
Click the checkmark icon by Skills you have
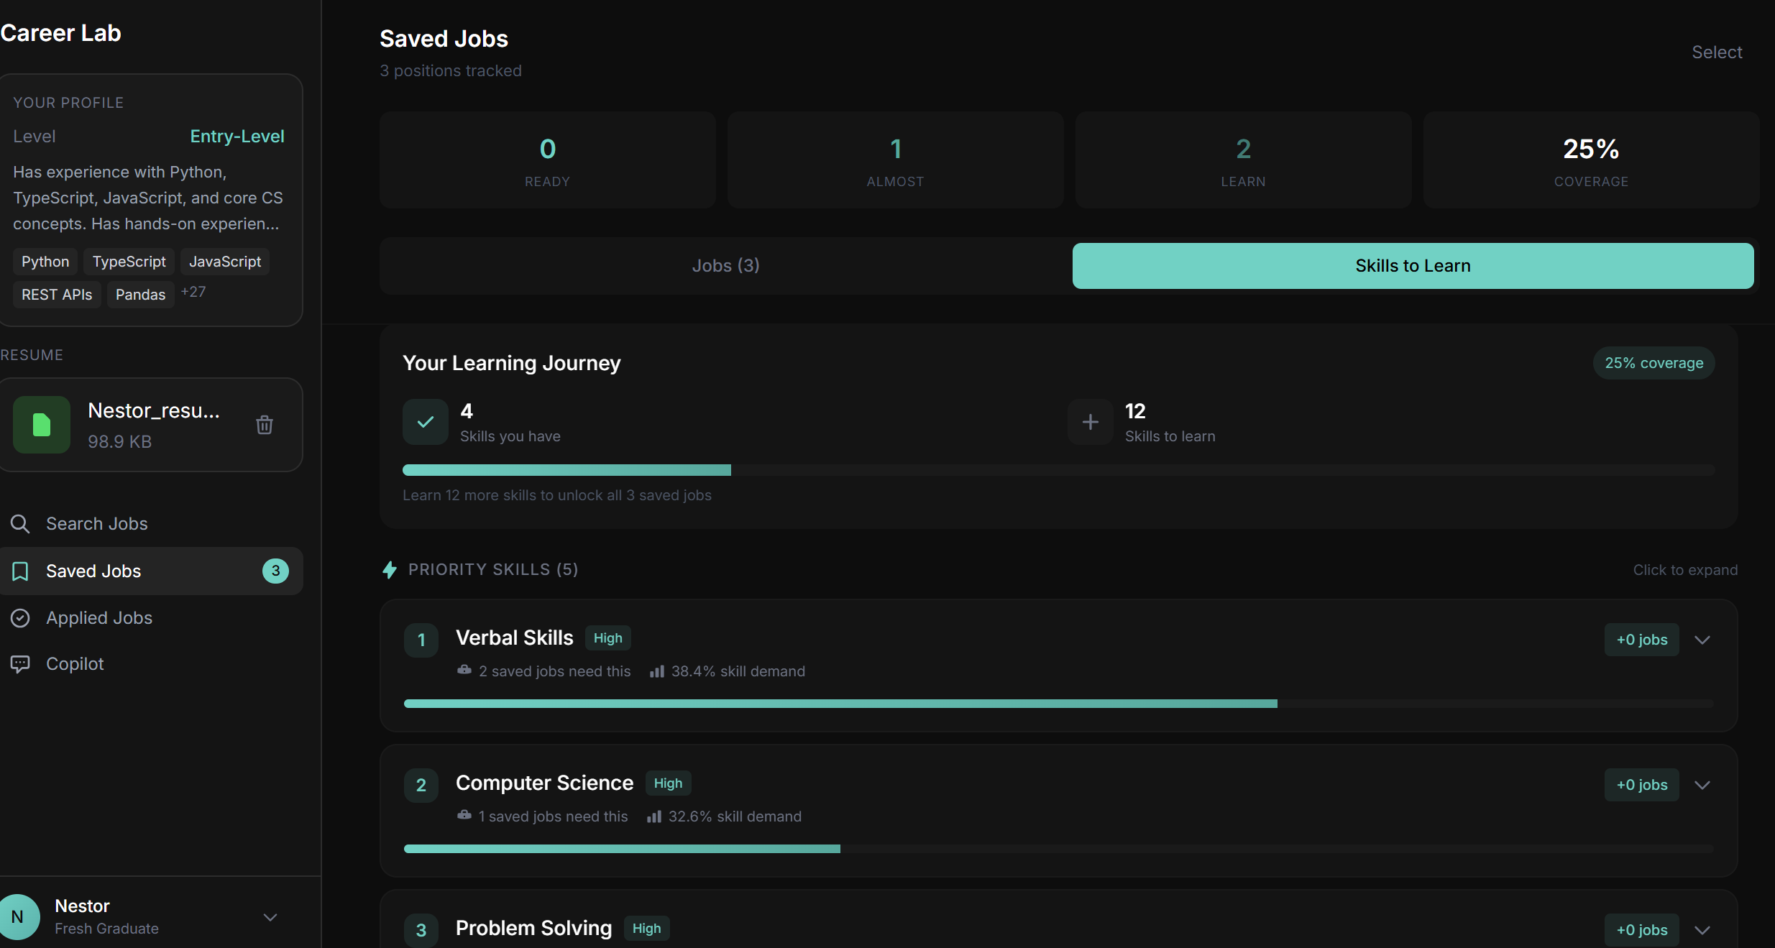425,422
